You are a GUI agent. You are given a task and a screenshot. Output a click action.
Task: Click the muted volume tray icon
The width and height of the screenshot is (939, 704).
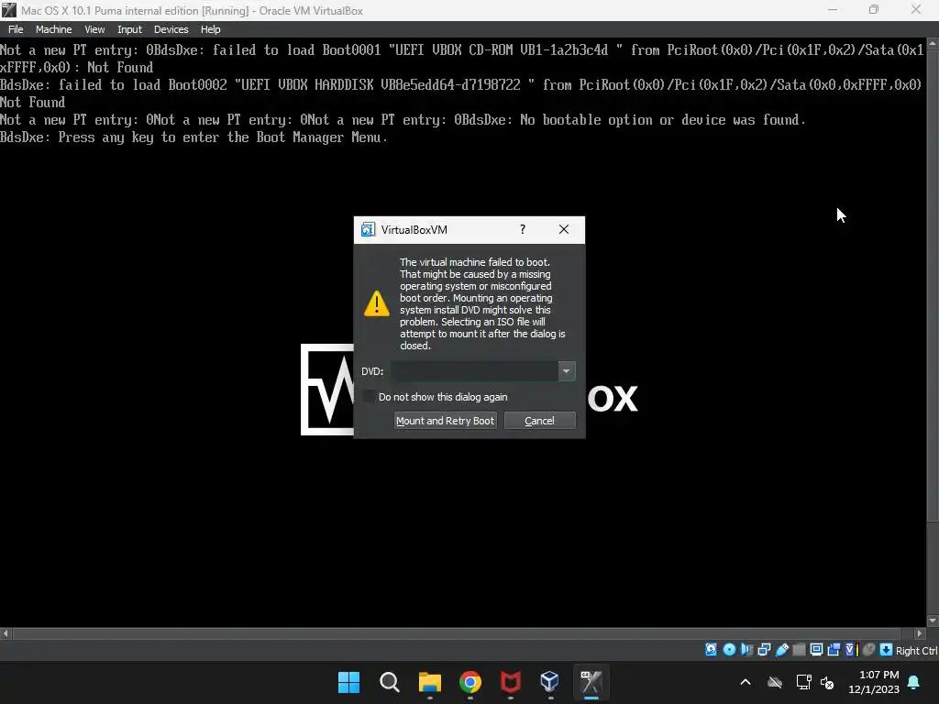(827, 682)
